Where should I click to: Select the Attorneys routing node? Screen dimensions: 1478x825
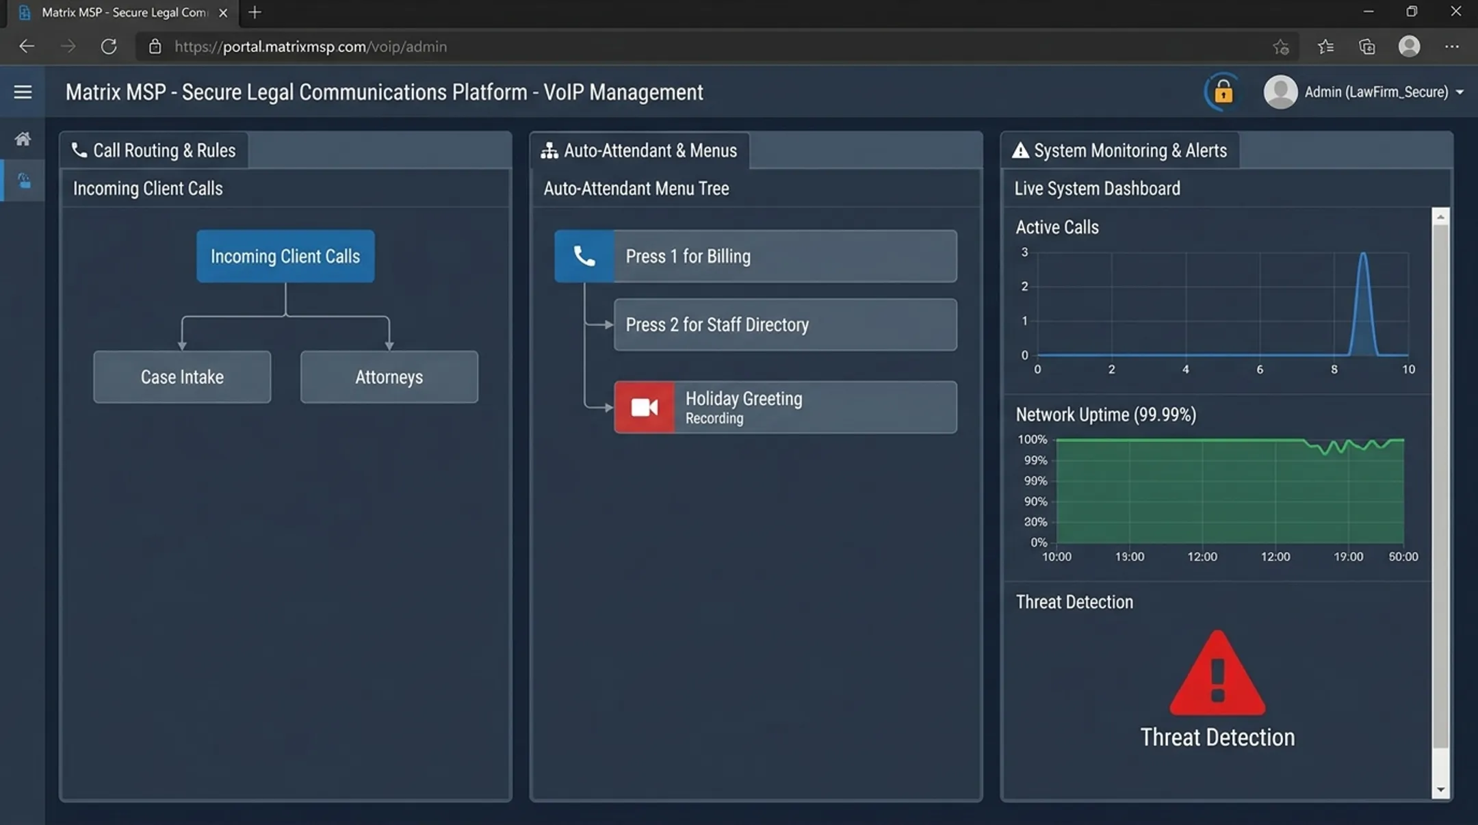pos(389,377)
